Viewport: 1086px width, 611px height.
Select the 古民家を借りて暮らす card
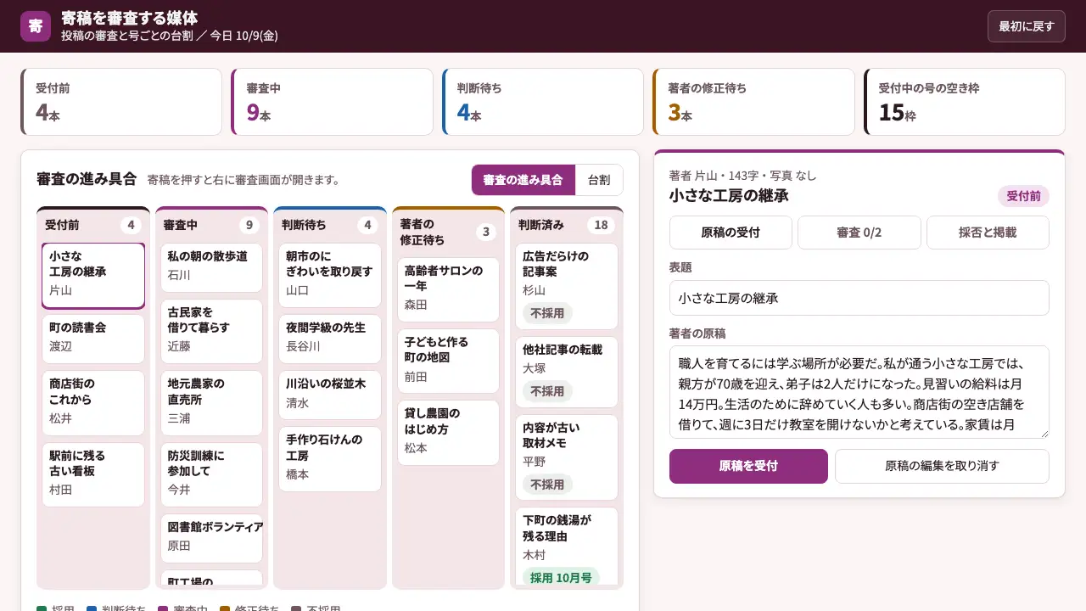pyautogui.click(x=211, y=331)
